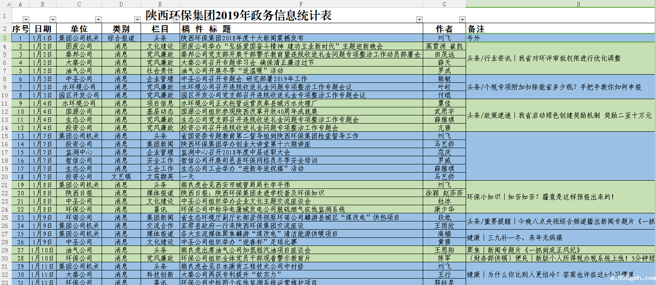The image size is (656, 285).
Task: Open the 作者 column filter dropdown
Action: point(462,19)
